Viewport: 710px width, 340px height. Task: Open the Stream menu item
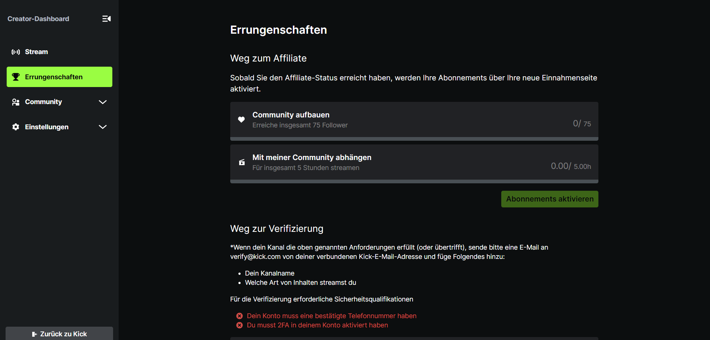pyautogui.click(x=36, y=52)
